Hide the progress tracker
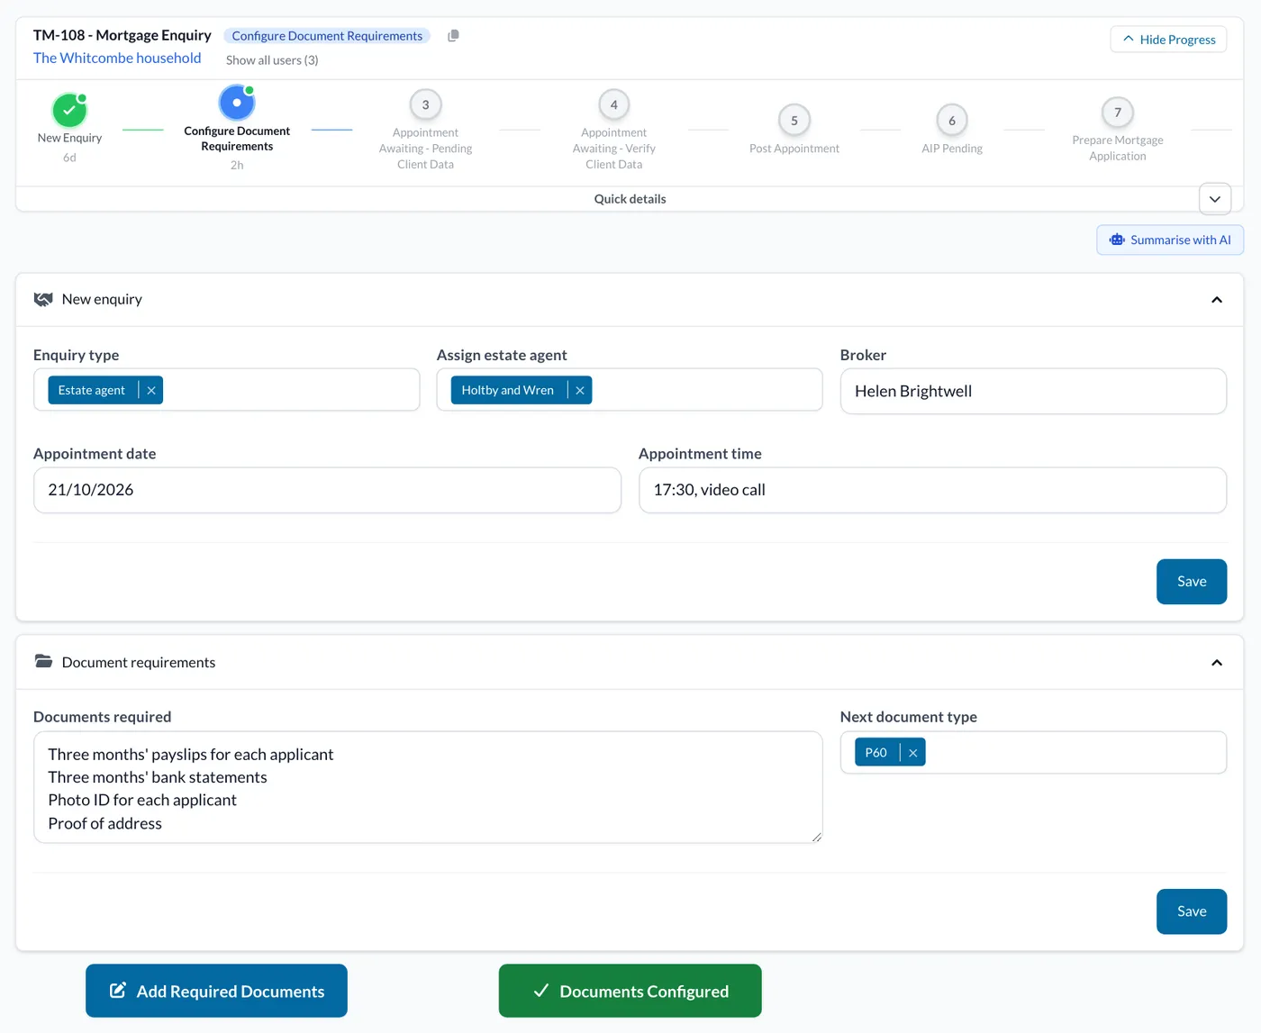Image resolution: width=1261 pixels, height=1033 pixels. pyautogui.click(x=1169, y=40)
